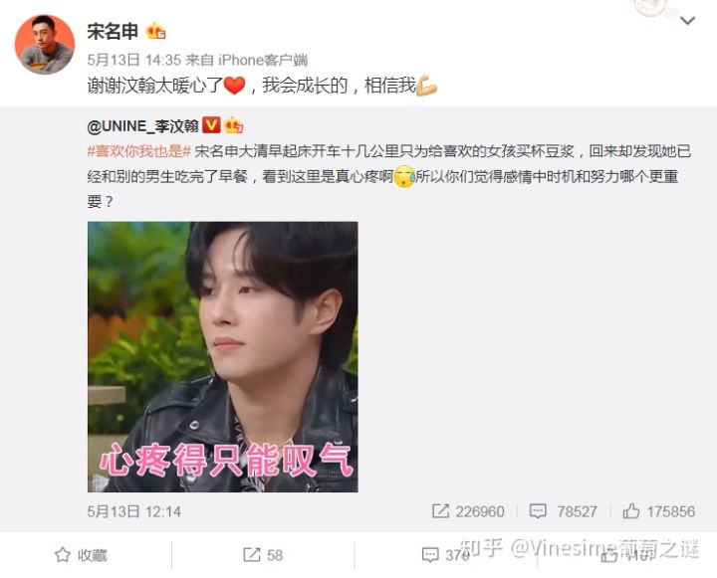Click the orange V verified badge
The width and height of the screenshot is (717, 578).
(211, 124)
